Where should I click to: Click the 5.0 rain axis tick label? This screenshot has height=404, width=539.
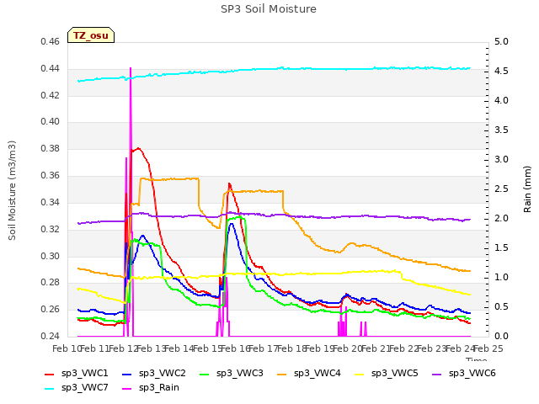pos(501,42)
